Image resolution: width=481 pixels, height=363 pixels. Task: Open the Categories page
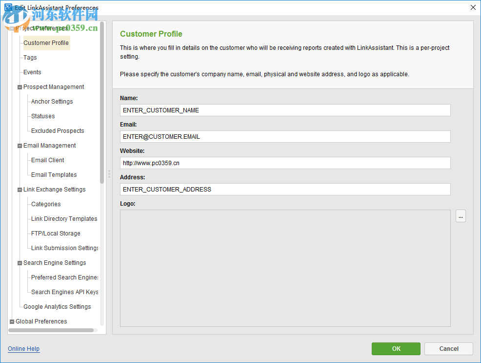coord(46,204)
